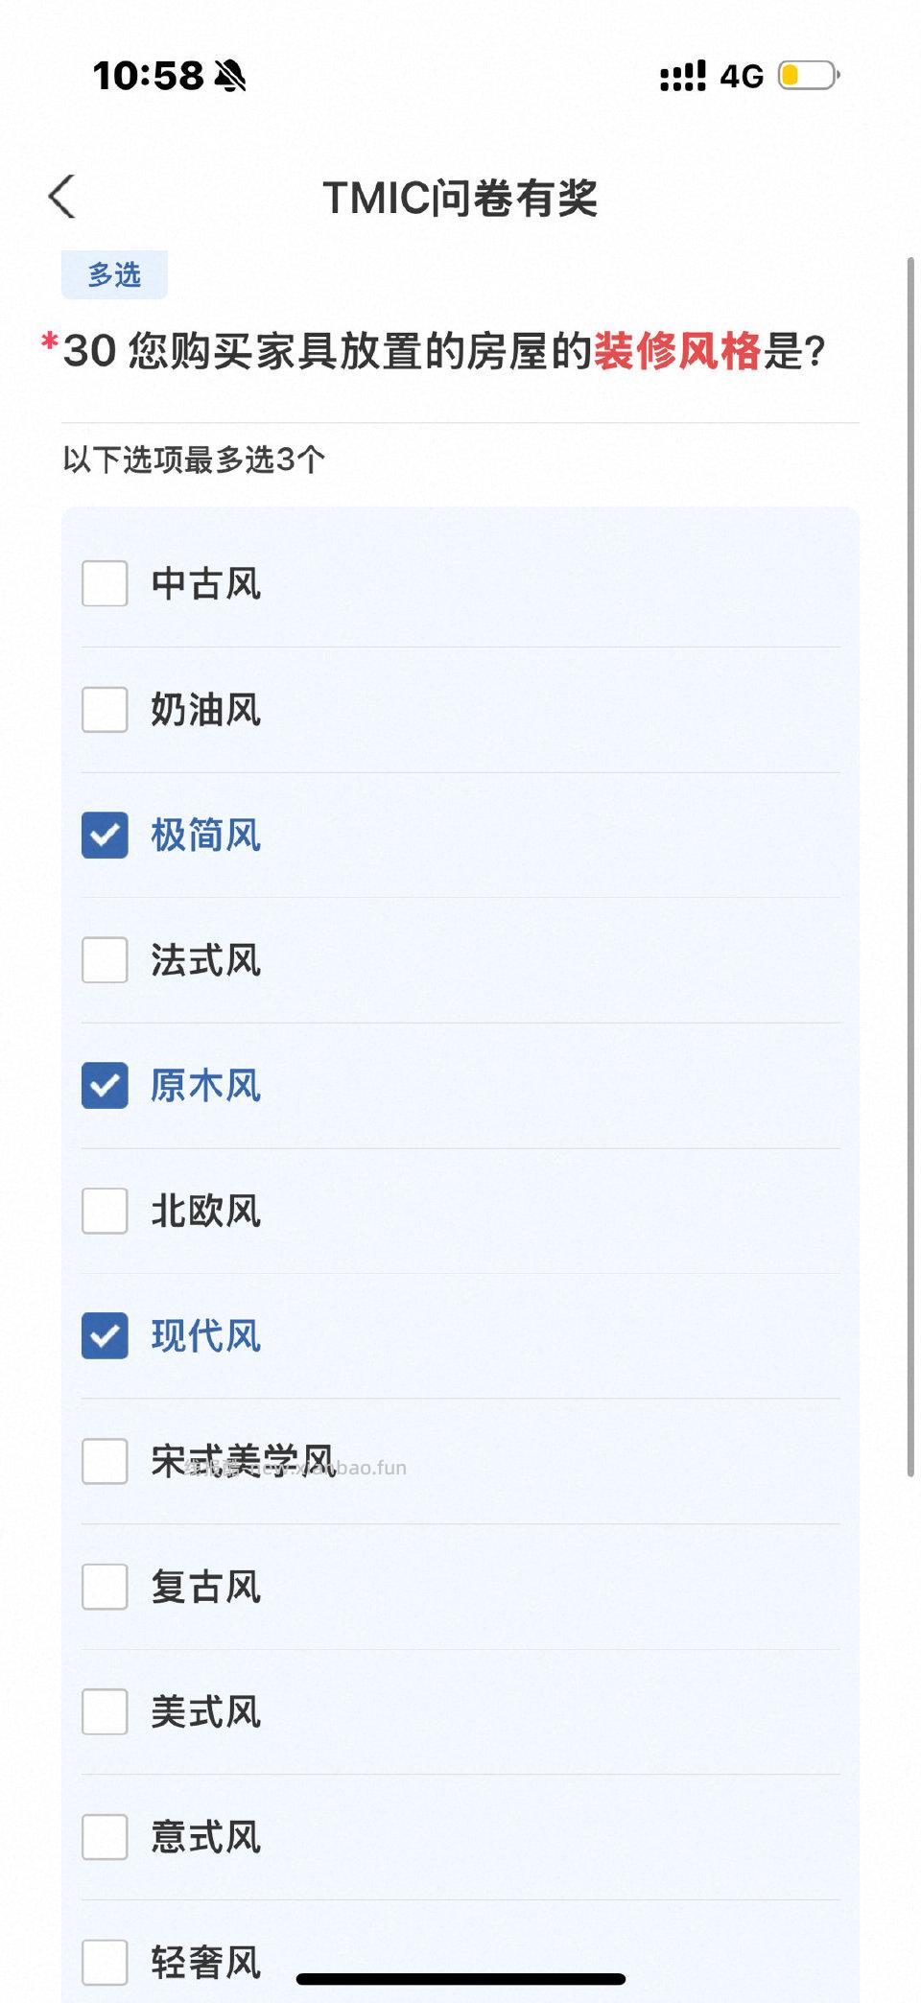This screenshot has width=921, height=2003.
Task: Mark the 复古风 checkbox
Action: click(x=105, y=1587)
